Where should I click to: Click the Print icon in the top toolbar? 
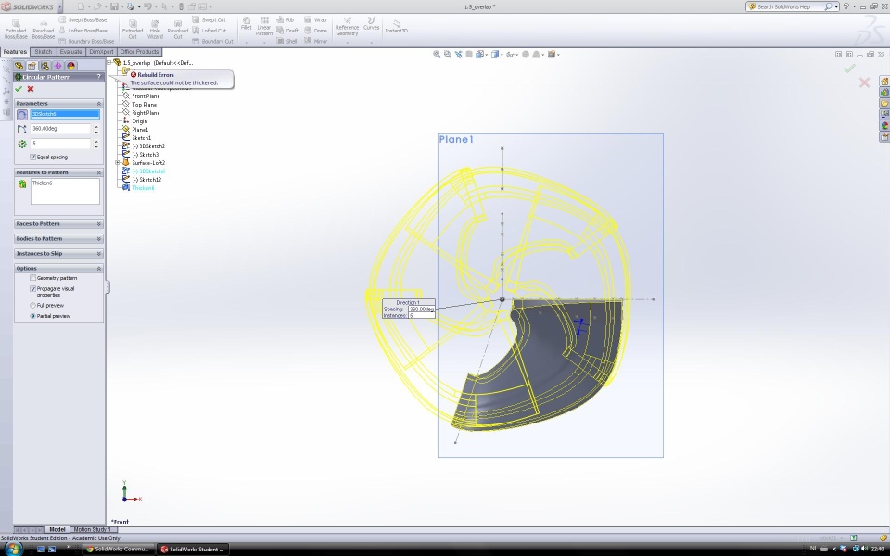(x=131, y=6)
